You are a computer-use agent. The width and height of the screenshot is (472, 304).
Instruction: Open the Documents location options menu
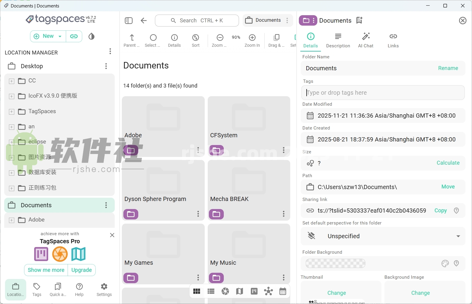[x=106, y=205]
